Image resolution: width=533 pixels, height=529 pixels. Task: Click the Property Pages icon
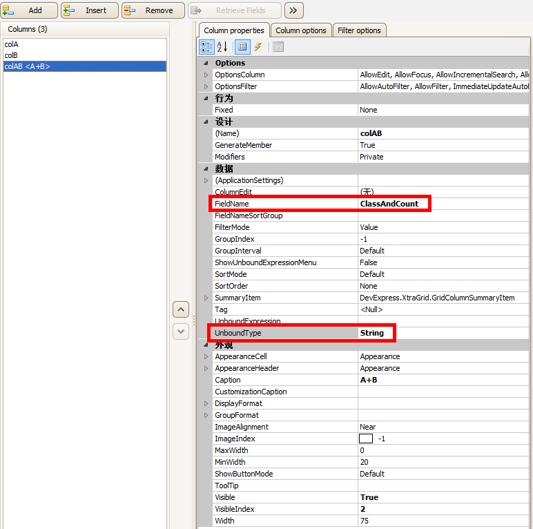[x=278, y=47]
